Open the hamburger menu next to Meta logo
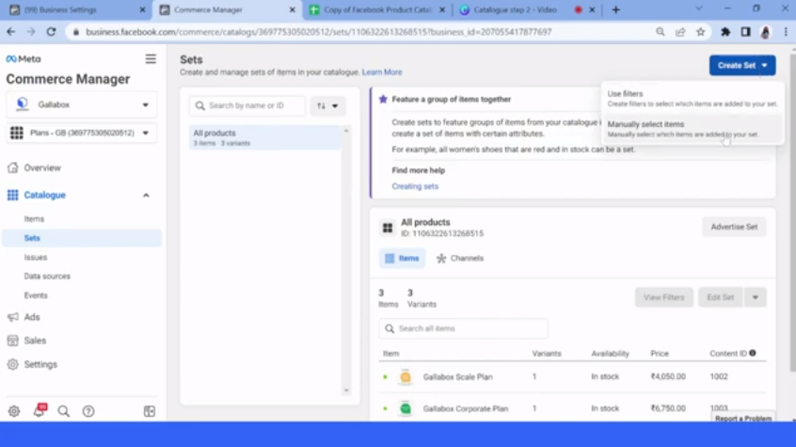The image size is (796, 447). click(x=151, y=59)
